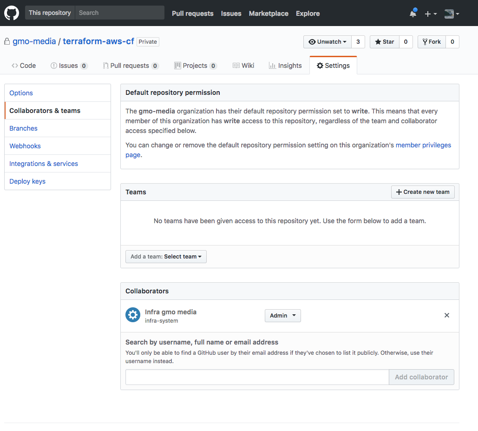
Task: Open notifications via the bell icon
Action: click(x=413, y=13)
